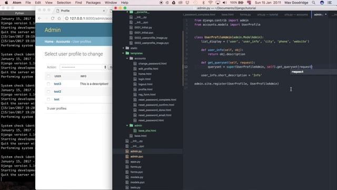Open the Action dropdown in admin page

pos(83,67)
